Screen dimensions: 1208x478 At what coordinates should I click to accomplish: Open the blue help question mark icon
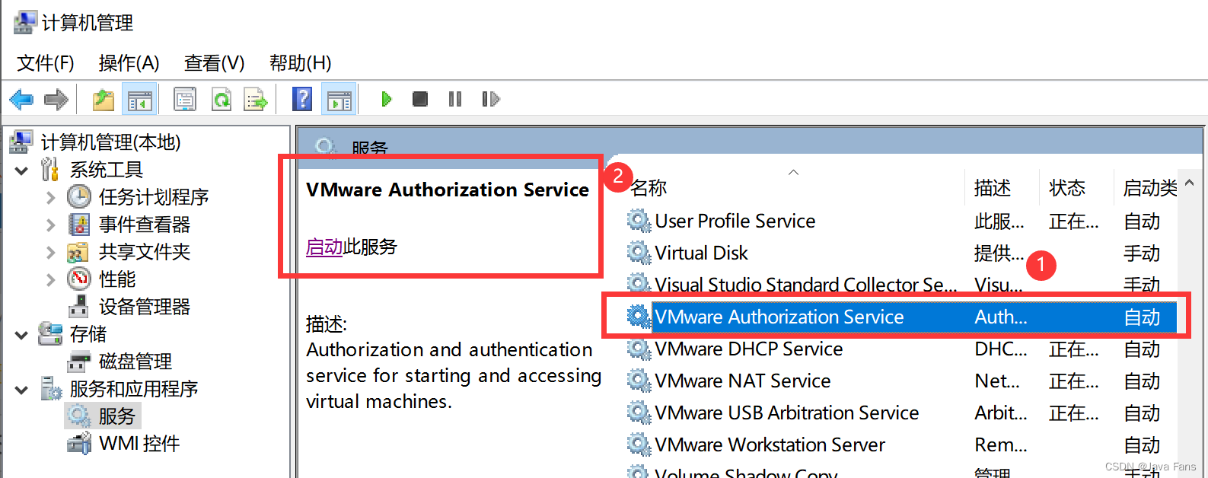[302, 99]
